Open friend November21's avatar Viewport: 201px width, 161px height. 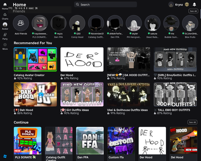[x=96, y=23]
